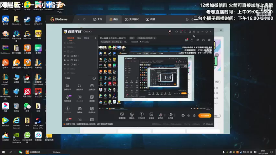Open the WeGame desktop shortcut
Viewport: 276px width, 155px height.
[27, 35]
